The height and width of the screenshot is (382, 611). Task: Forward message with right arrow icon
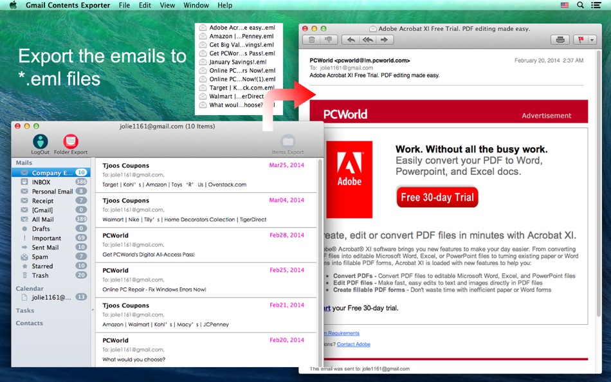coord(385,40)
